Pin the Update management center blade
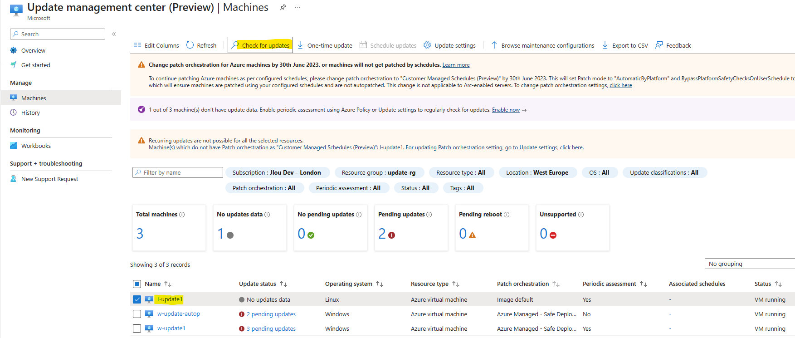 pyautogui.click(x=283, y=7)
